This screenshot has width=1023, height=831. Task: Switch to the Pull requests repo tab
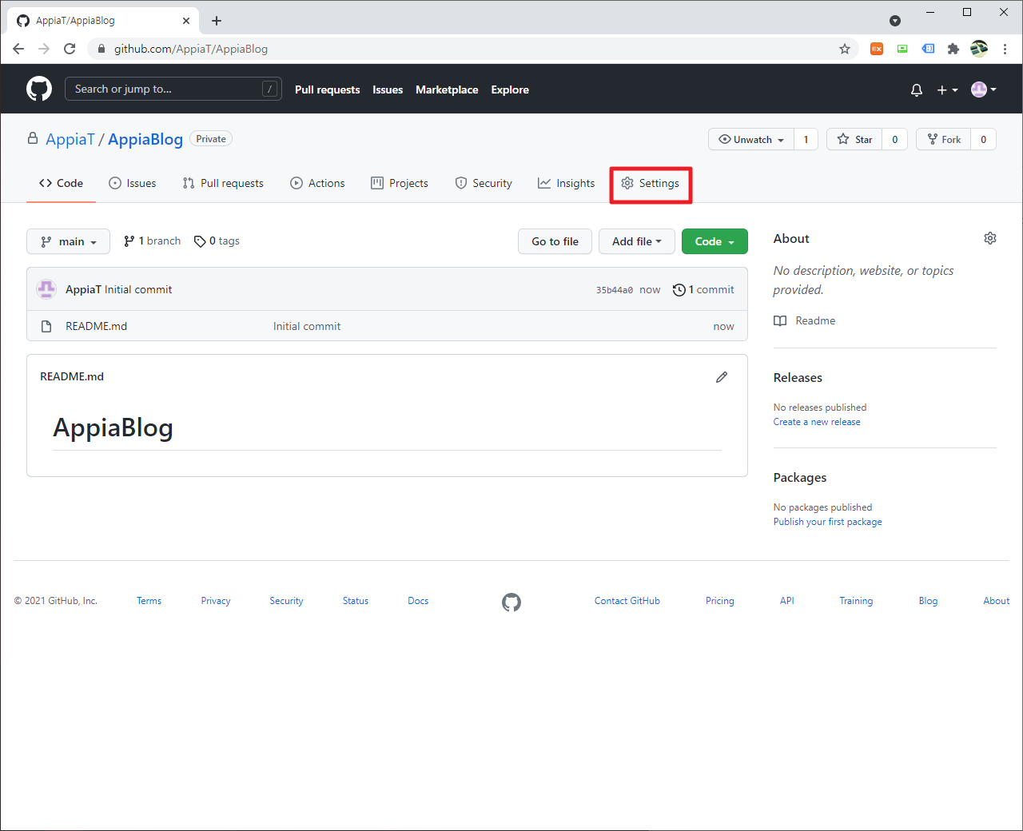coord(223,183)
